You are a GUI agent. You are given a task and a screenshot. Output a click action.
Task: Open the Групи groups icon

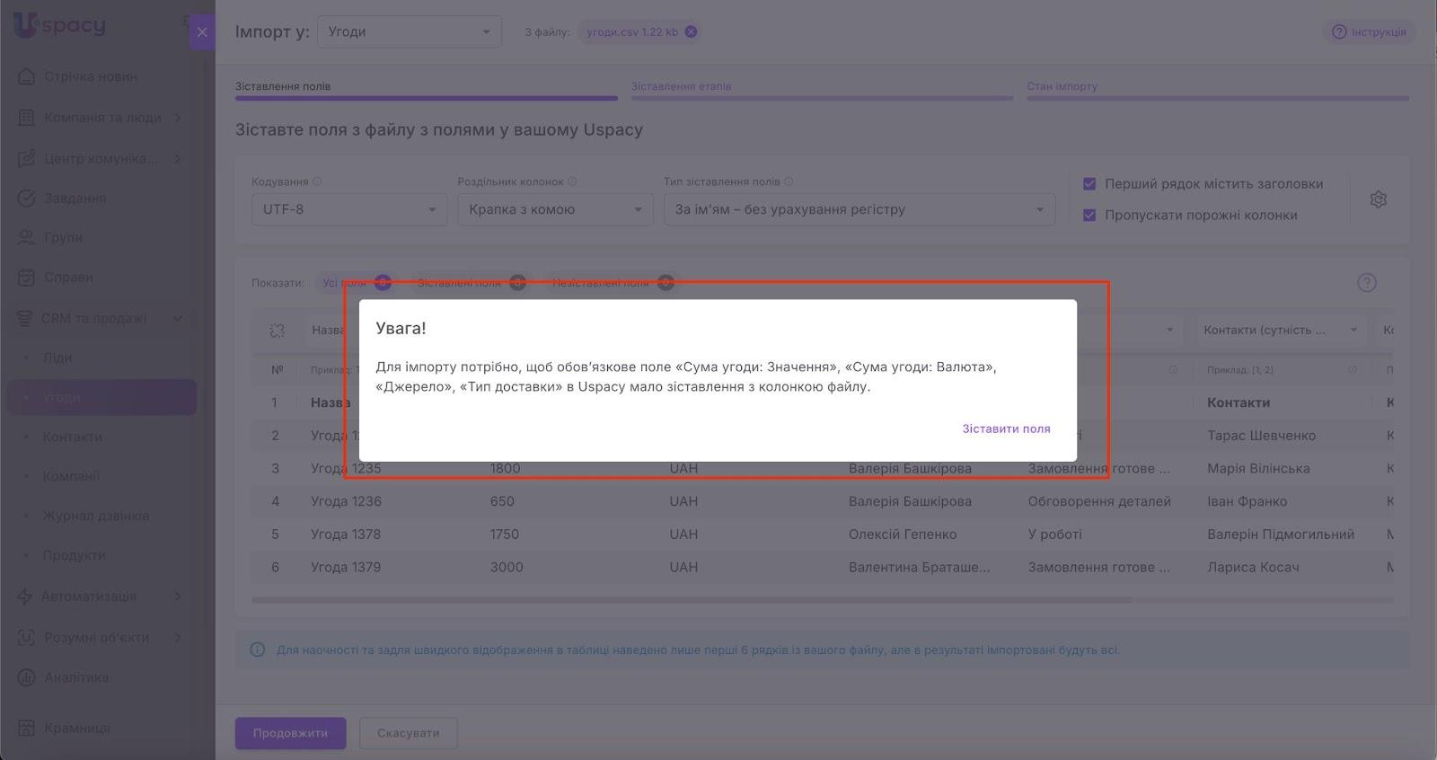click(26, 237)
